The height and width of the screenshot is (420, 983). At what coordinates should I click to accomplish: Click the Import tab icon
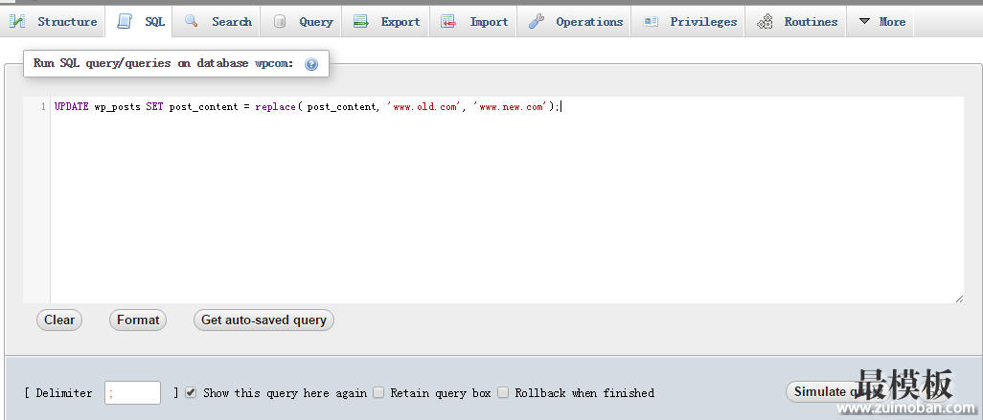point(448,22)
